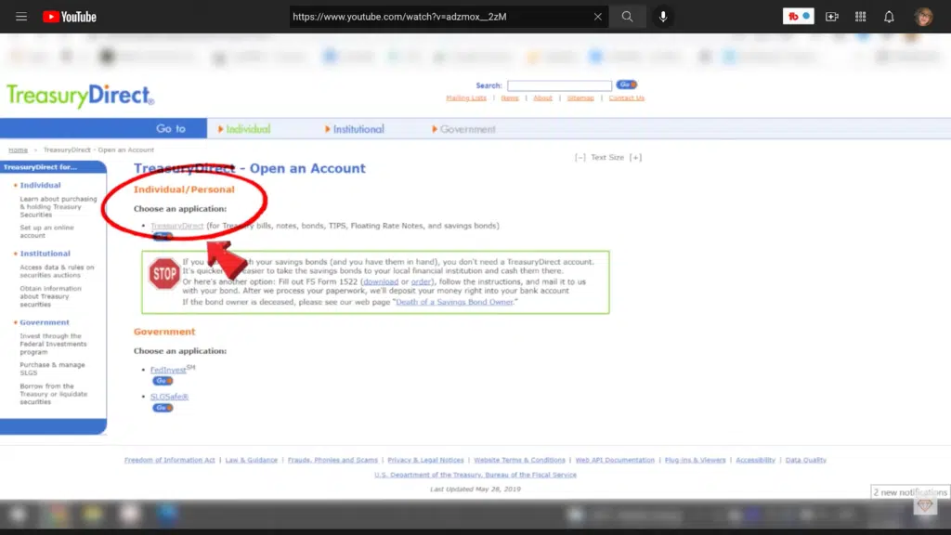This screenshot has width=951, height=535.
Task: Increase text size with the plus control
Action: tap(635, 158)
